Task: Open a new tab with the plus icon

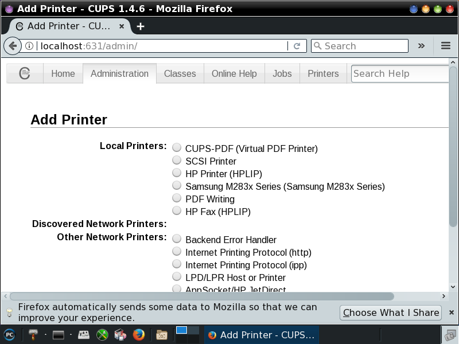Action: click(x=141, y=26)
